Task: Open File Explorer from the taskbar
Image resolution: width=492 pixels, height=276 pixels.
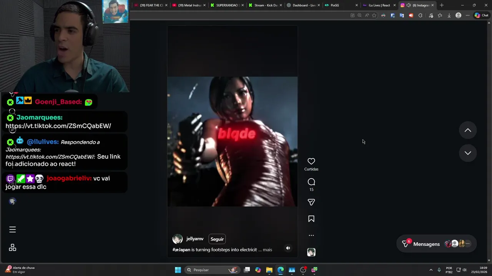Action: tap(269, 270)
